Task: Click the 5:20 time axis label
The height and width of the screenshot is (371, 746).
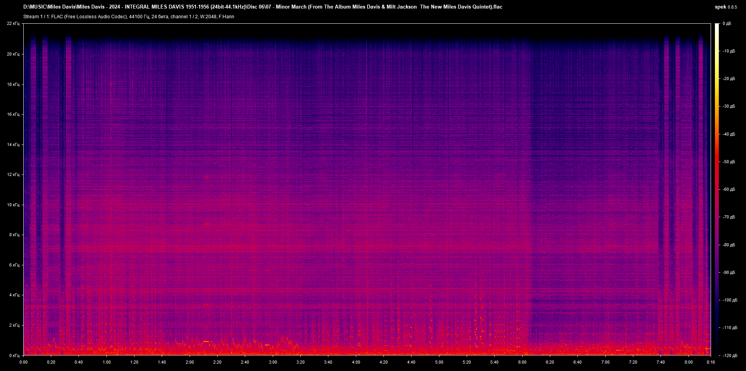Action: [467, 362]
